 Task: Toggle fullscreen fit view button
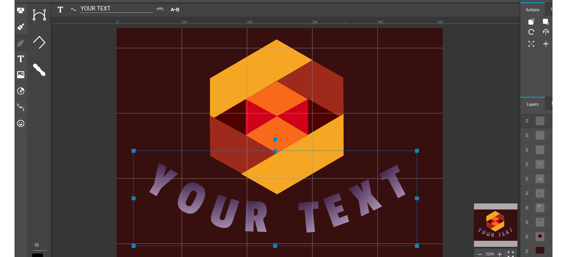click(511, 254)
